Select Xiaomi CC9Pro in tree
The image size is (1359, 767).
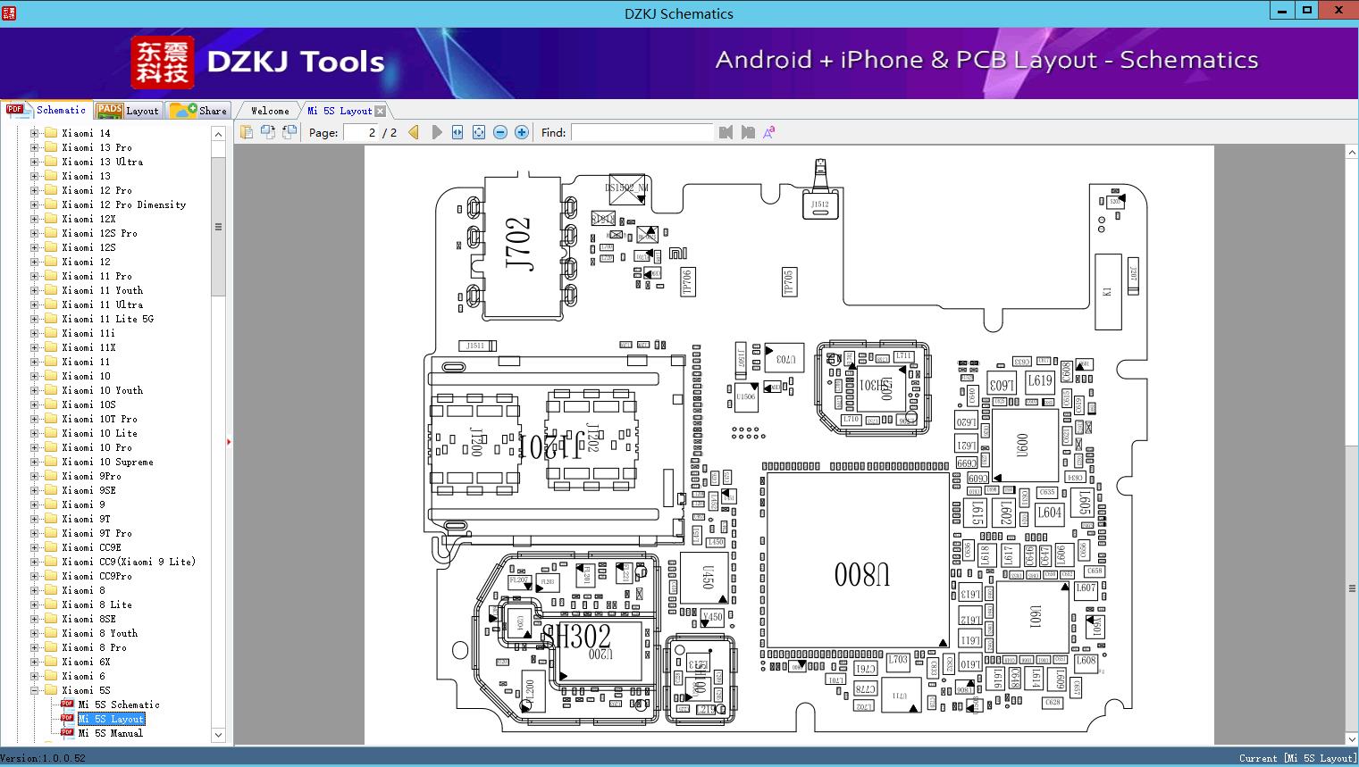coord(96,576)
